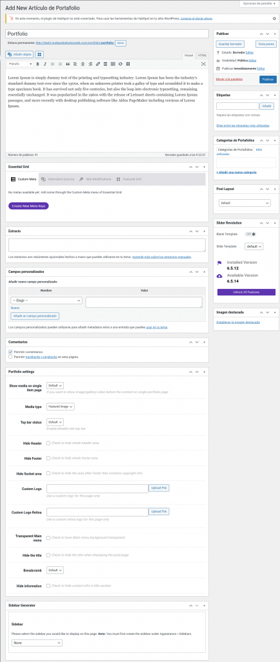This screenshot has width=280, height=662.
Task: Open Post Layout Default dropdown
Action: [x=245, y=203]
